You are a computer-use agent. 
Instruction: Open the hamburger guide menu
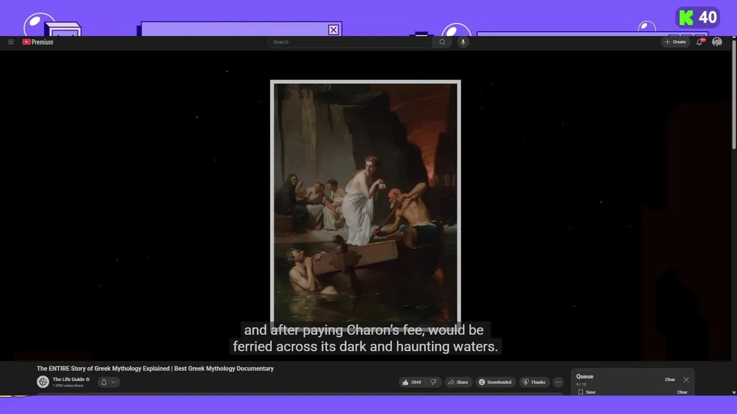(x=10, y=42)
